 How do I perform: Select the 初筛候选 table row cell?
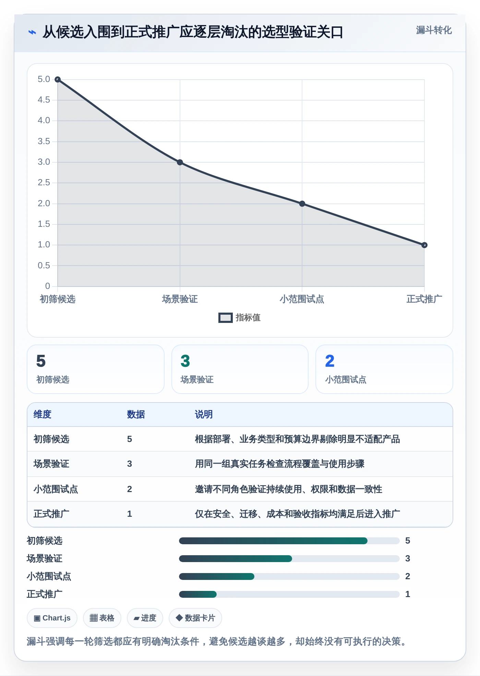[51, 439]
